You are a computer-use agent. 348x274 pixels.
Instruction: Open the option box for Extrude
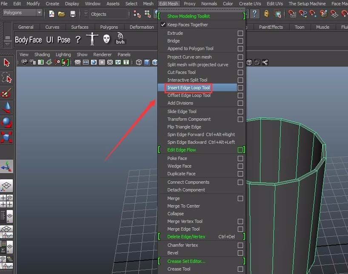pos(240,33)
